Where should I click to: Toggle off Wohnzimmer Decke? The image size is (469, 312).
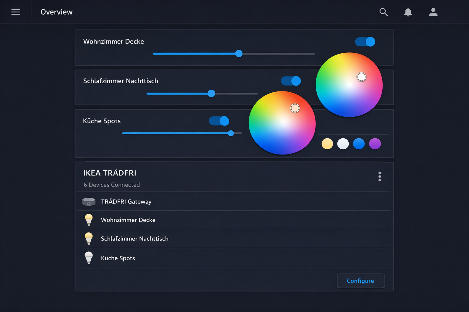pyautogui.click(x=365, y=42)
